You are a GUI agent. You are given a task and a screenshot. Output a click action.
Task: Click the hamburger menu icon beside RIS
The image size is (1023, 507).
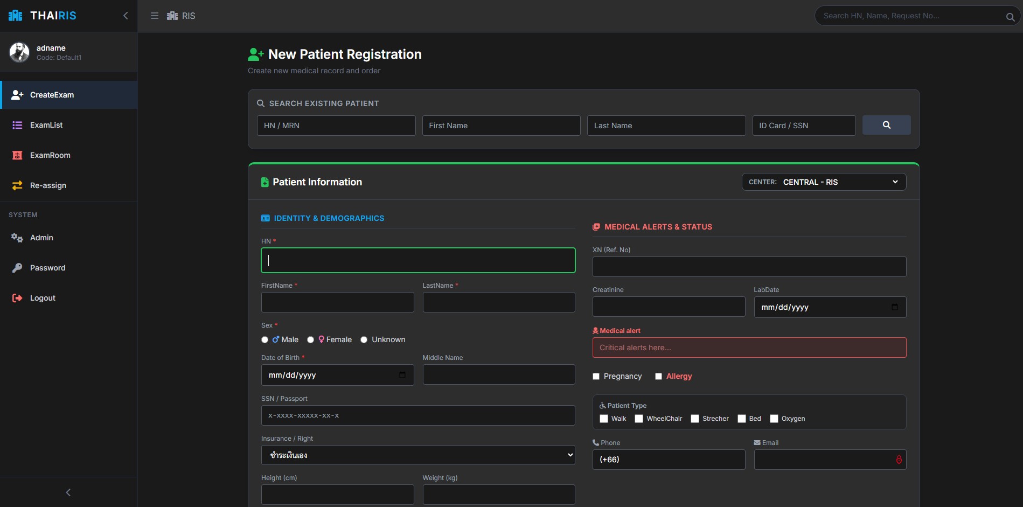click(x=155, y=16)
